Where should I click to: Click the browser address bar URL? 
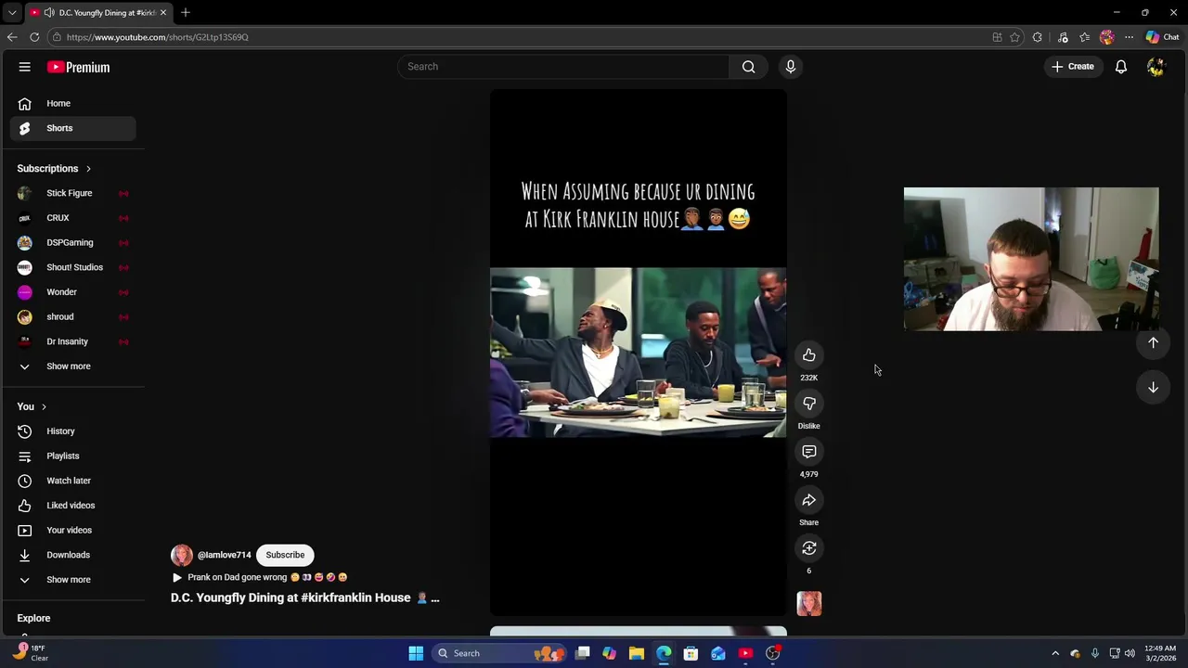157,37
